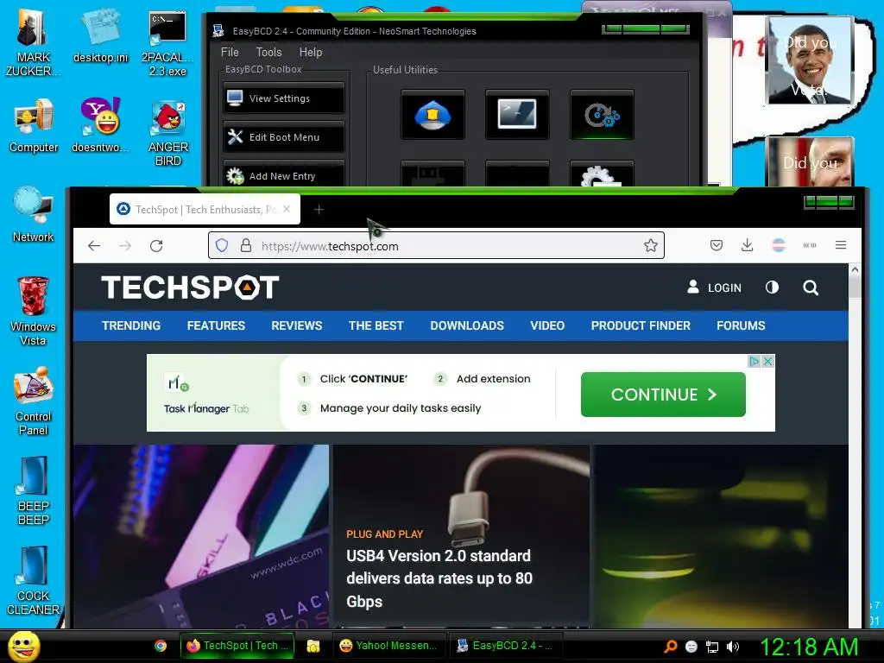The image size is (884, 663).
Task: Select the Windows Vista recycle bin icon
Action: 33,311
